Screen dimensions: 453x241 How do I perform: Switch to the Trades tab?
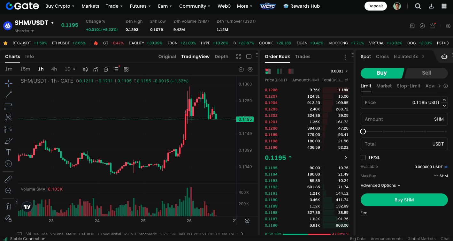(303, 56)
